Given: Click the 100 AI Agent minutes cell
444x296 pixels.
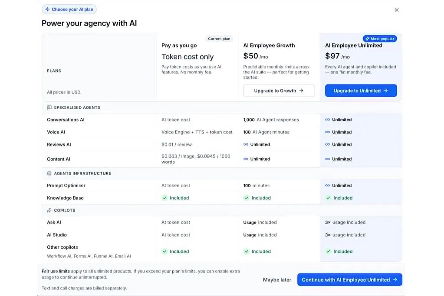Looking at the screenshot, I should click(266, 132).
